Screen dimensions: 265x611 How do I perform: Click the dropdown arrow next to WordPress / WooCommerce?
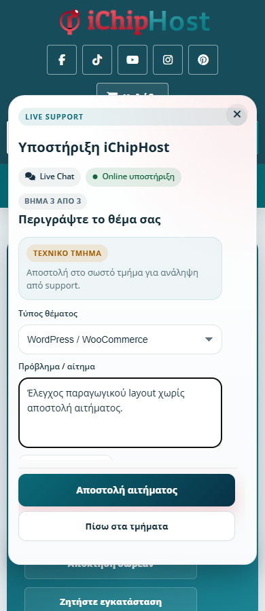[x=209, y=339]
